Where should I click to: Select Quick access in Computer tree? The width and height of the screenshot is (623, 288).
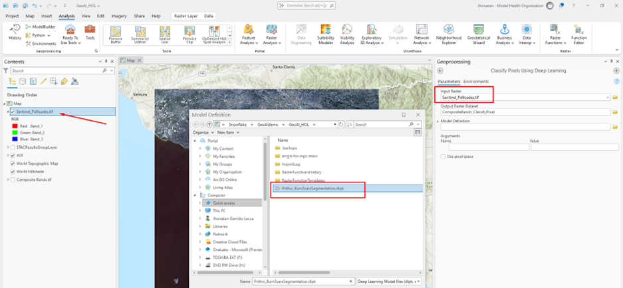pos(223,202)
